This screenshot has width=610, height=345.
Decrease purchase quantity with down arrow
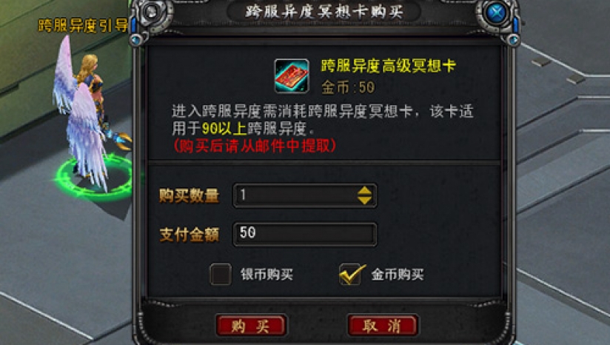(x=364, y=201)
